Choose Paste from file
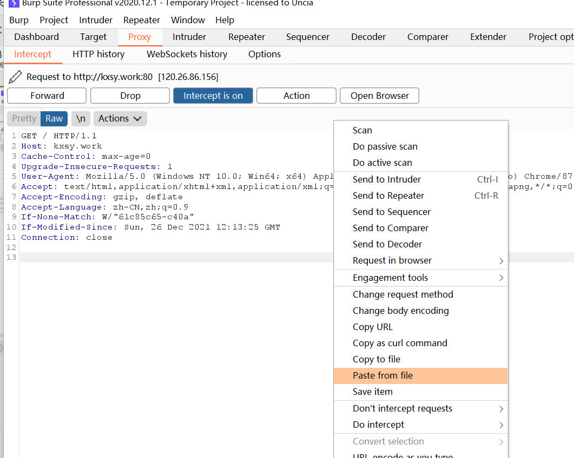The width and height of the screenshot is (574, 458). (420, 375)
